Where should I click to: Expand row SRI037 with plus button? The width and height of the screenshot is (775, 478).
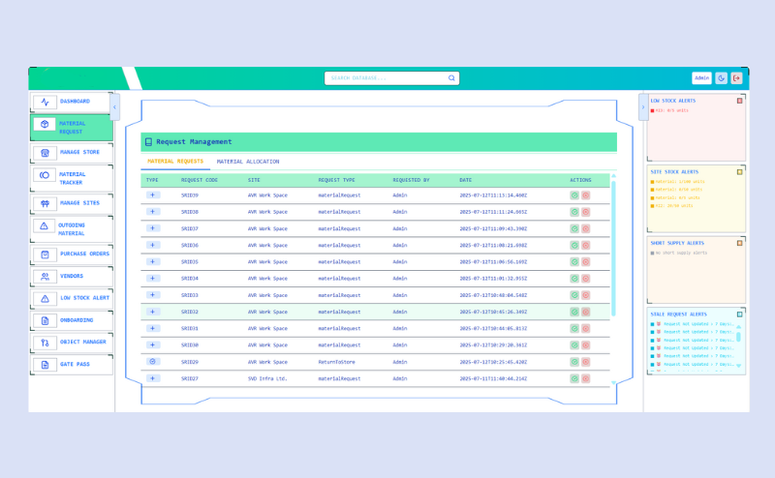coord(153,228)
